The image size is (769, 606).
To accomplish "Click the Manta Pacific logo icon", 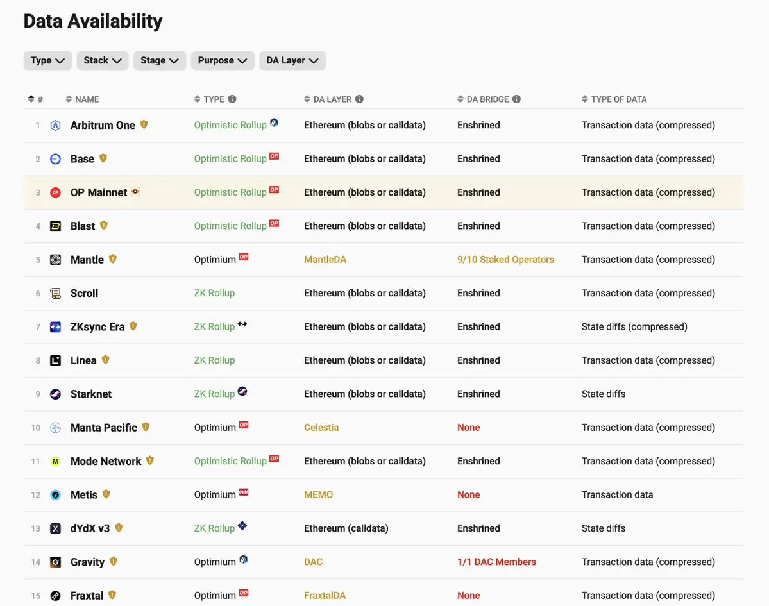I will [55, 428].
